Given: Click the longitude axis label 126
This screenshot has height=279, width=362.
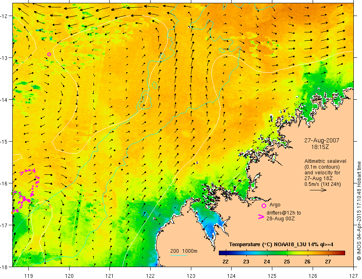Looking at the screenshot, I should coord(313,276).
